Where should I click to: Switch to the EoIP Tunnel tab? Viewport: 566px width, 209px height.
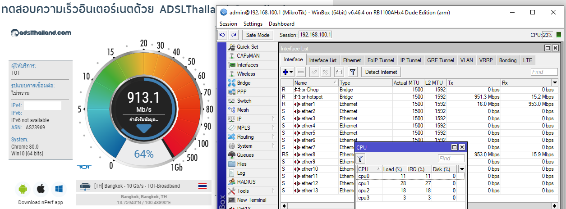point(381,60)
